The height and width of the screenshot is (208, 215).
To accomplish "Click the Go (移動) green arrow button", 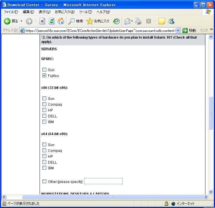I will point(189,31).
